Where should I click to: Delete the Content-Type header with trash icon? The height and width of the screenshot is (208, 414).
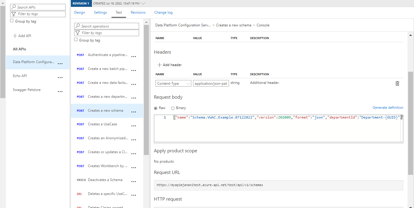(x=397, y=84)
